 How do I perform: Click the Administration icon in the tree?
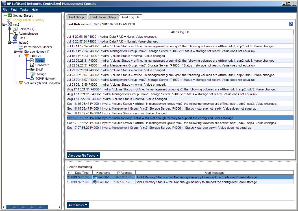[15, 34]
